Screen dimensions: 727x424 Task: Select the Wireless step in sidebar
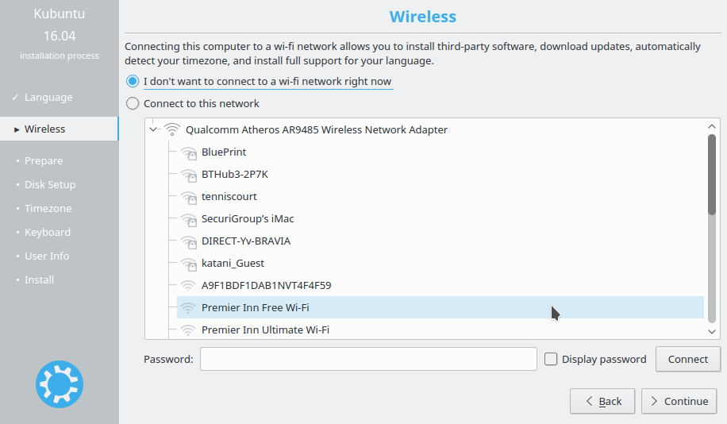pyautogui.click(x=60, y=129)
